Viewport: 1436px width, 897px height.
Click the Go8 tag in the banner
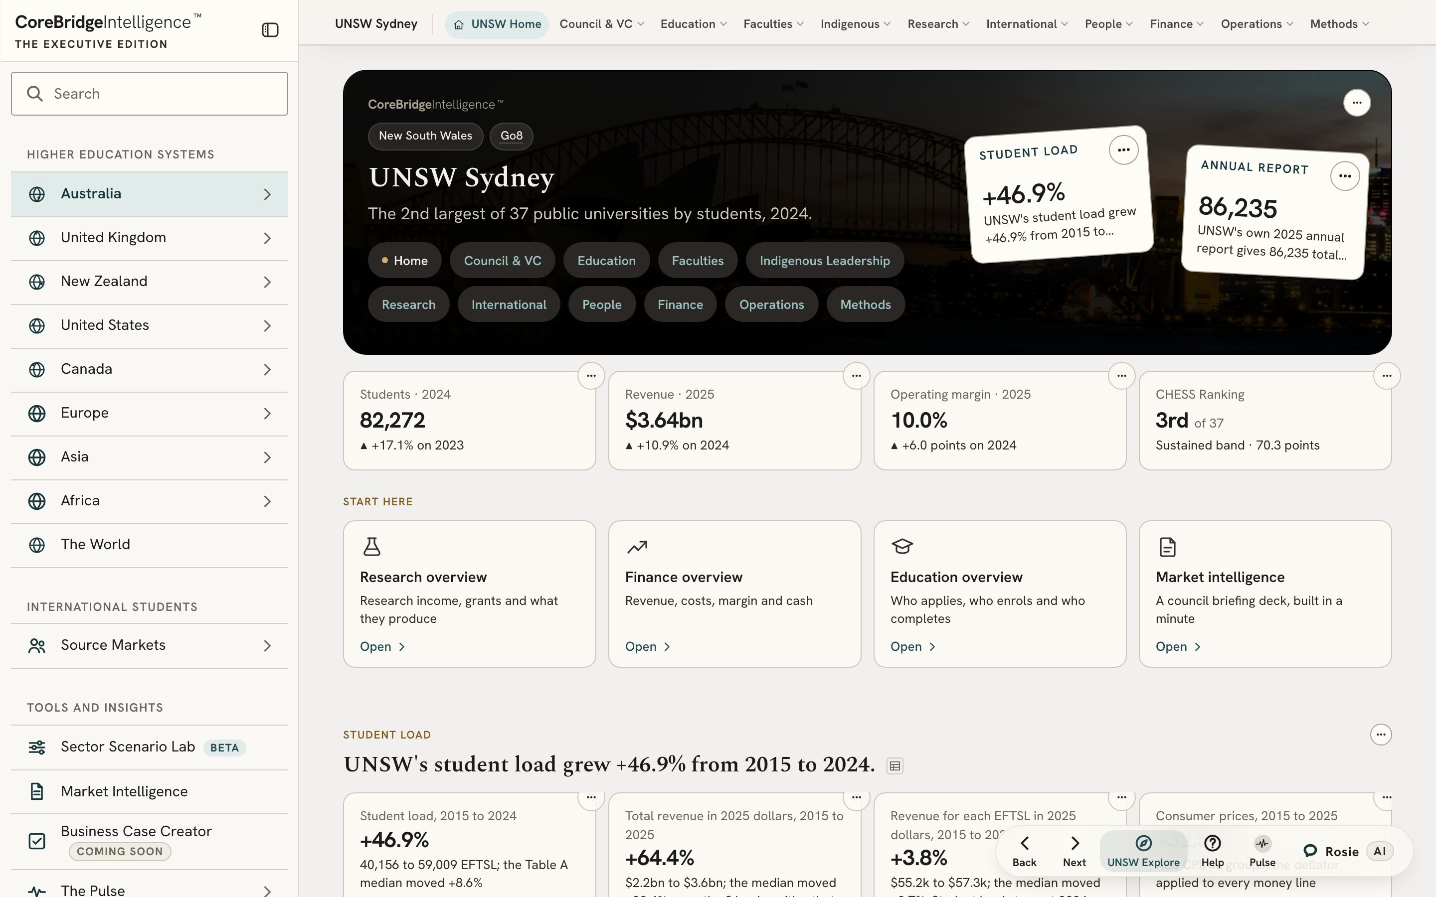point(511,136)
